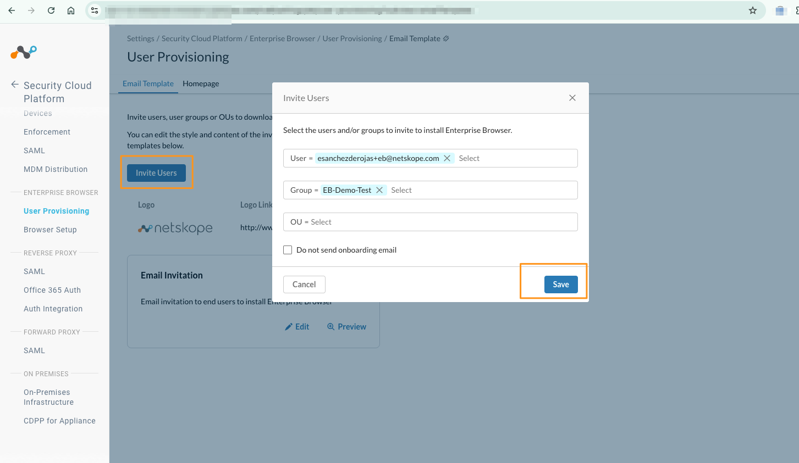Viewport: 799px width, 463px height.
Task: Close the Invite Users dialog with X
Action: coord(572,98)
